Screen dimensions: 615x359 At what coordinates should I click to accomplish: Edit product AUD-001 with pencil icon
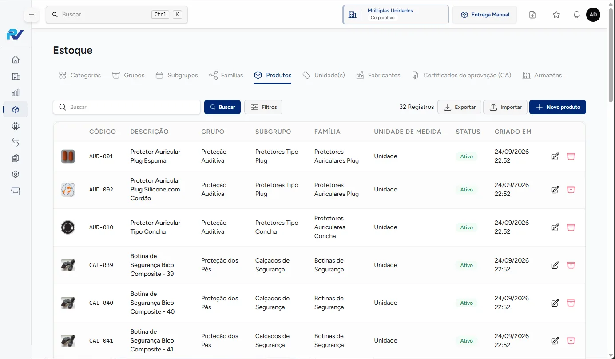(555, 156)
